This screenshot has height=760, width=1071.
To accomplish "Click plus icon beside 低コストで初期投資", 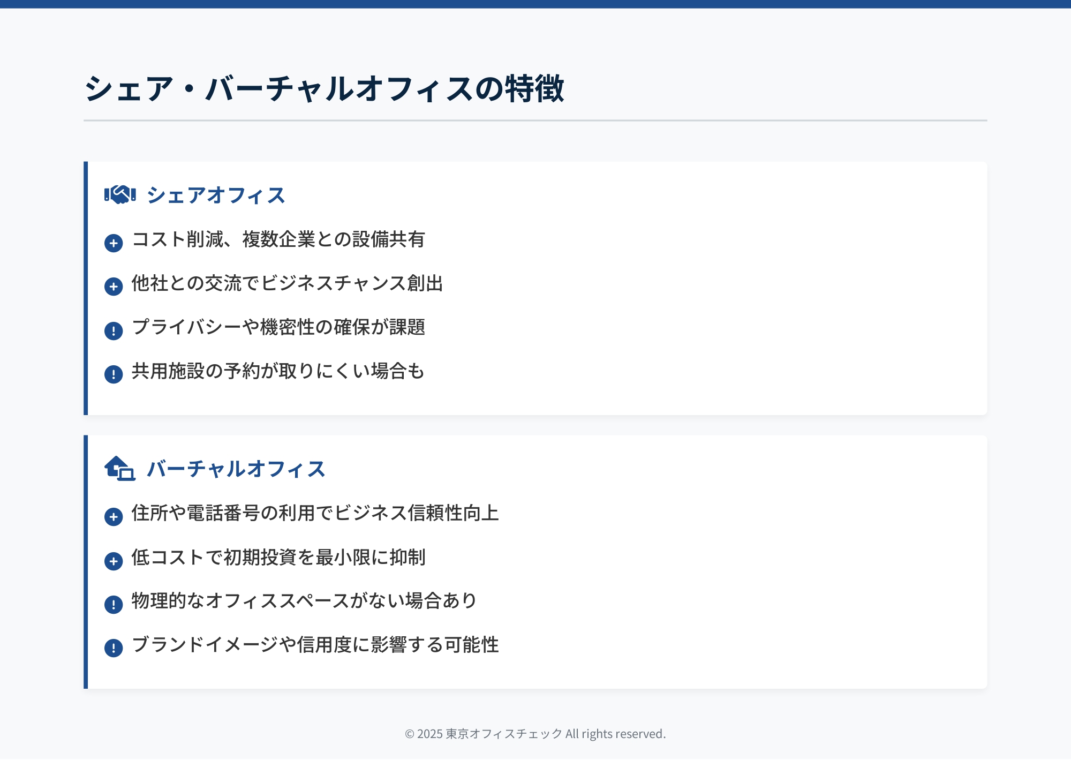I will [114, 561].
